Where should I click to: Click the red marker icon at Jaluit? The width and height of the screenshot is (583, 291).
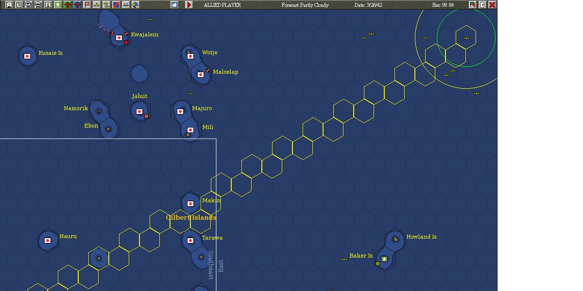[x=146, y=116]
